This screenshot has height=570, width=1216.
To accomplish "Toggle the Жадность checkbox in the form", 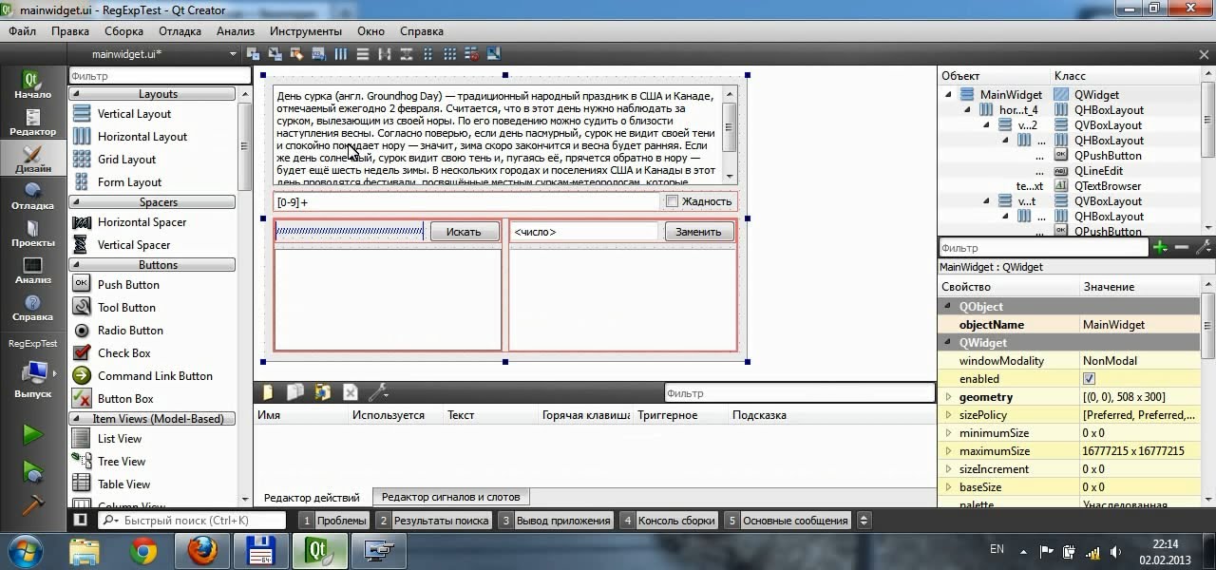I will pyautogui.click(x=672, y=200).
